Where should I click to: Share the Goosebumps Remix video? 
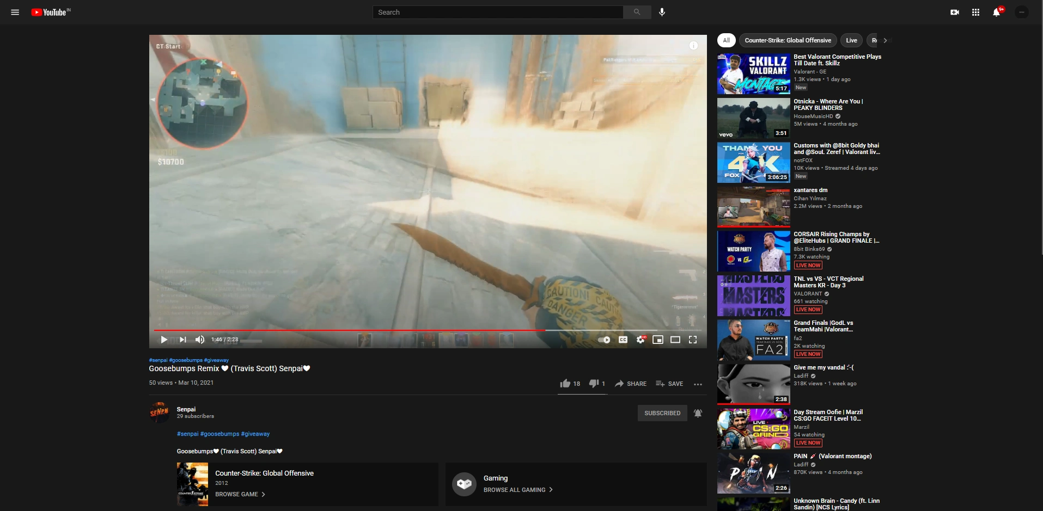631,384
